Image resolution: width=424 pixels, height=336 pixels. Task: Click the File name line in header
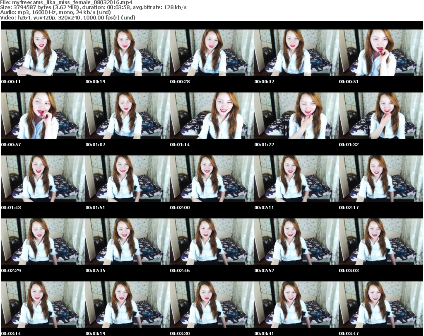(66, 2)
